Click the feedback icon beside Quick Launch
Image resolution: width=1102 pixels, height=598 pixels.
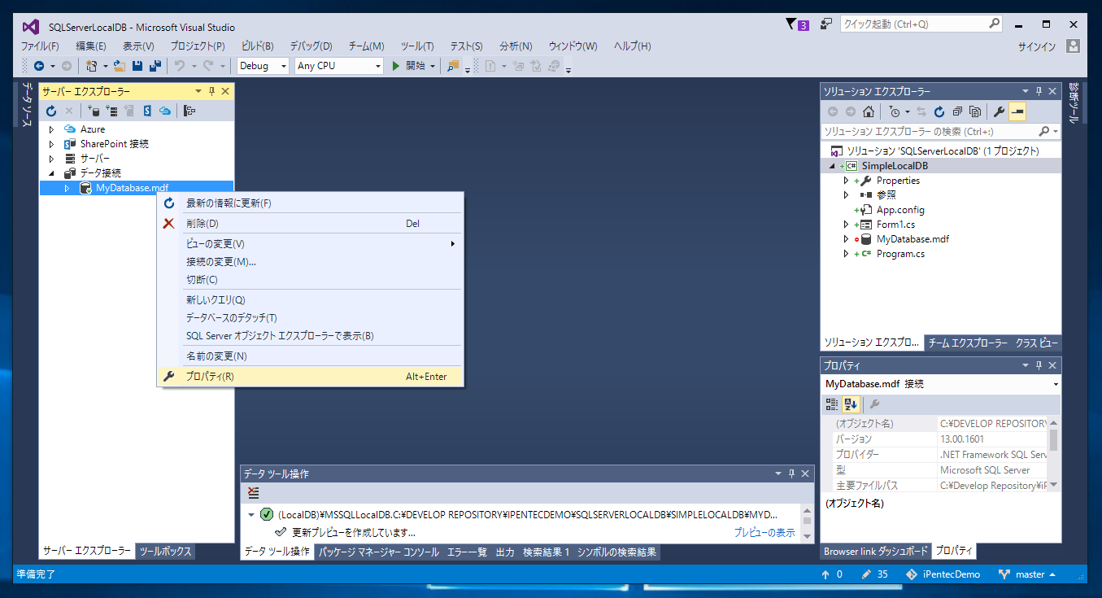point(825,24)
